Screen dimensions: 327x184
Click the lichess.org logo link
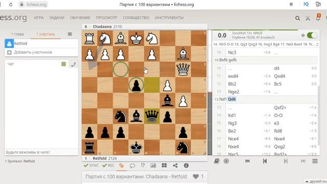pos(13,18)
